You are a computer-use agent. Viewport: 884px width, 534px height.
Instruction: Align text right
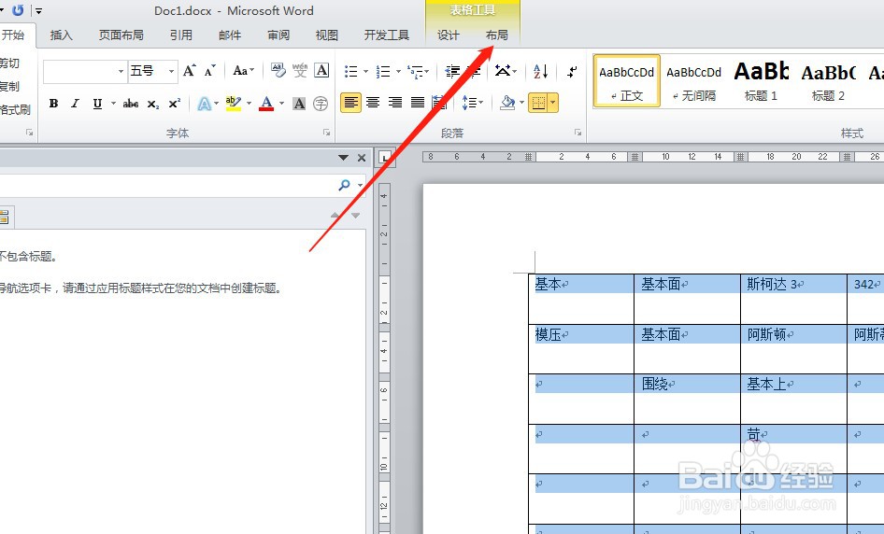[394, 103]
